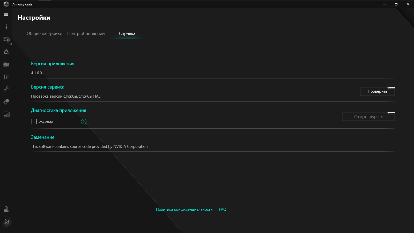Switch to the Центр обновлений tab
The width and height of the screenshot is (414, 233).
[86, 33]
